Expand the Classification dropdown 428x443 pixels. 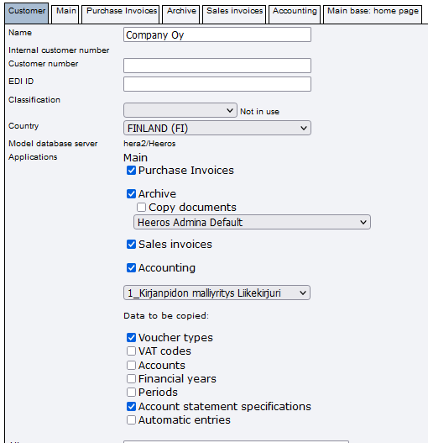click(x=180, y=110)
